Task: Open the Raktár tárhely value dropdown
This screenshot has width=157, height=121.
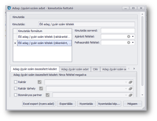Action: coord(126,88)
